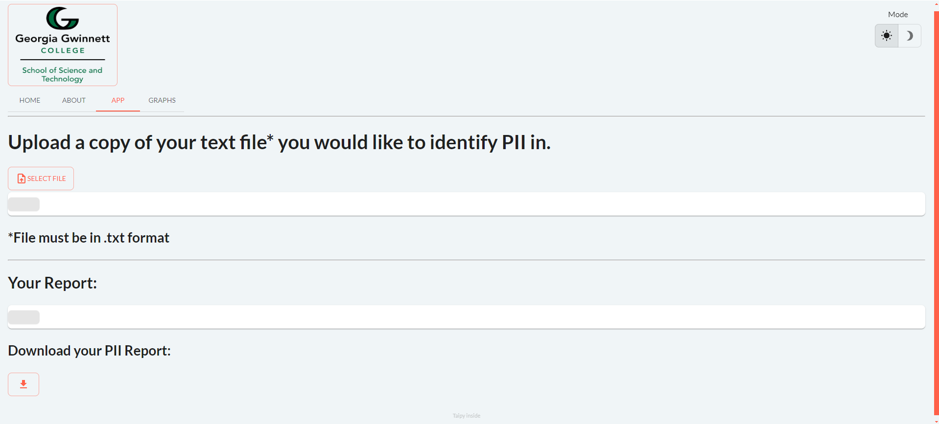The height and width of the screenshot is (424, 939).
Task: Click the SELECT FILE upload button
Action: coord(41,179)
